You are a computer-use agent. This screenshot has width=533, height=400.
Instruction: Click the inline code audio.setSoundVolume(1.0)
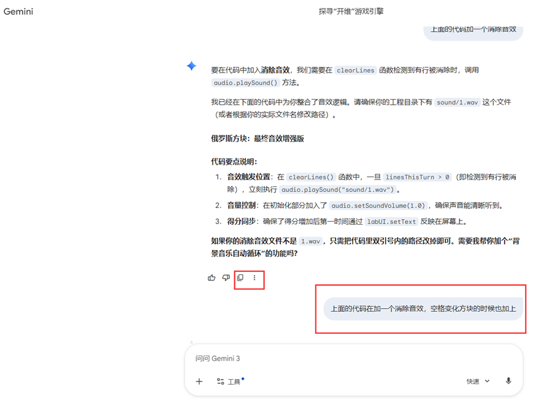pyautogui.click(x=378, y=206)
